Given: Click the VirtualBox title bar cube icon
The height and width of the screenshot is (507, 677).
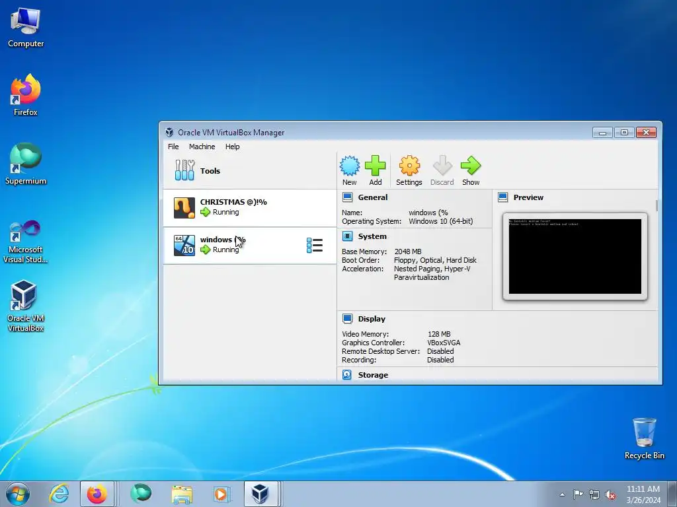Looking at the screenshot, I should coord(169,132).
